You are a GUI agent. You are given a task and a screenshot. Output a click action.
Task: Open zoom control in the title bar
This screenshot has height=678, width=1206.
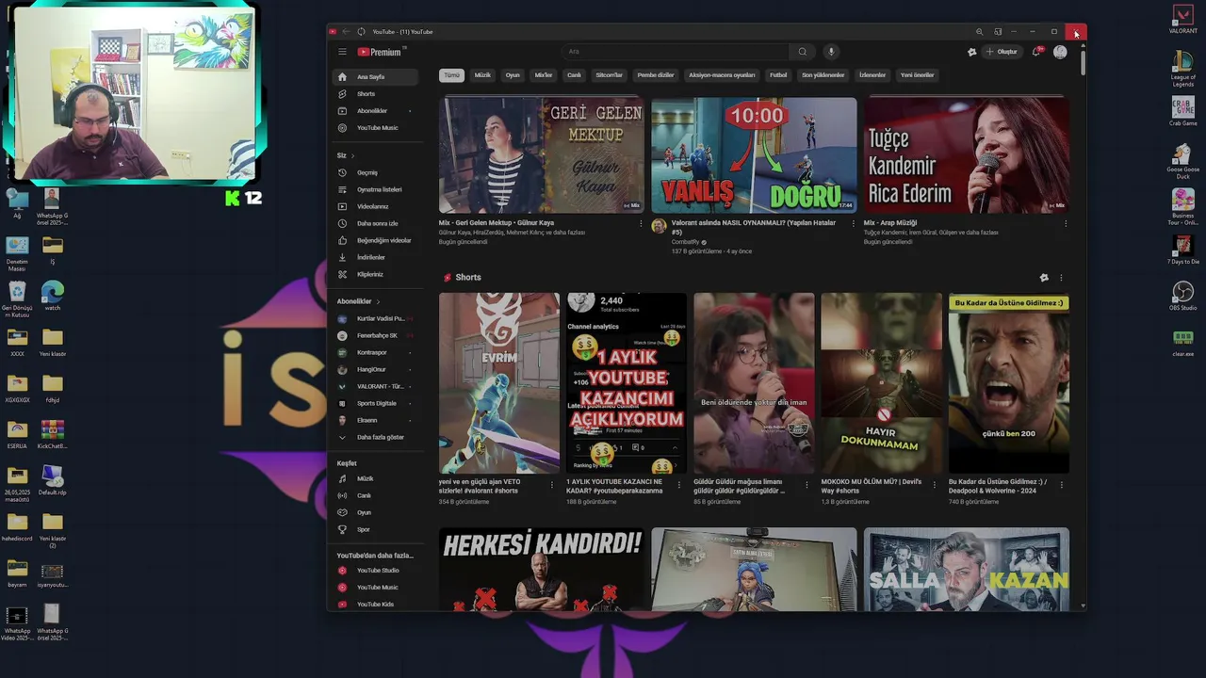pos(979,32)
